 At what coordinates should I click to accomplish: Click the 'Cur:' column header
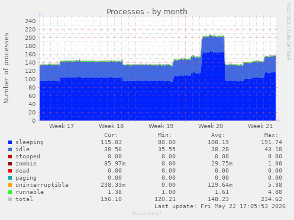pos(111,135)
